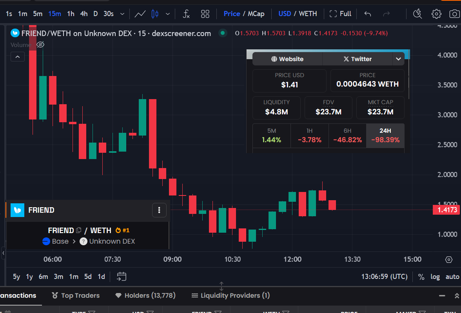The width and height of the screenshot is (461, 313).
Task: Select the 15m timeframe
Action: (55, 14)
